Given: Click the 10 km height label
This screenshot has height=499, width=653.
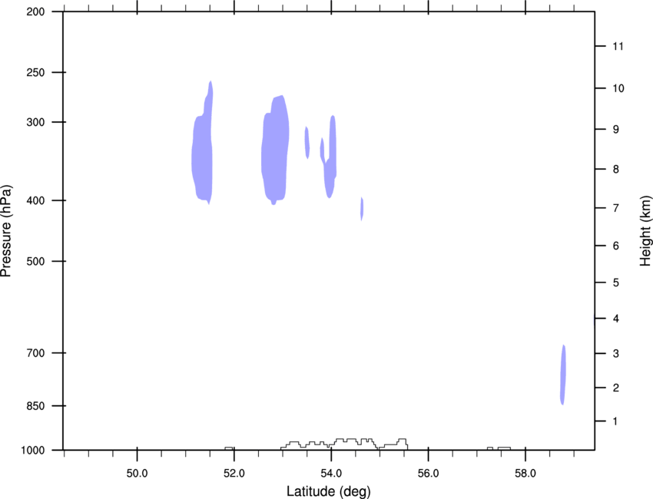Looking at the screenshot, I should [x=618, y=88].
